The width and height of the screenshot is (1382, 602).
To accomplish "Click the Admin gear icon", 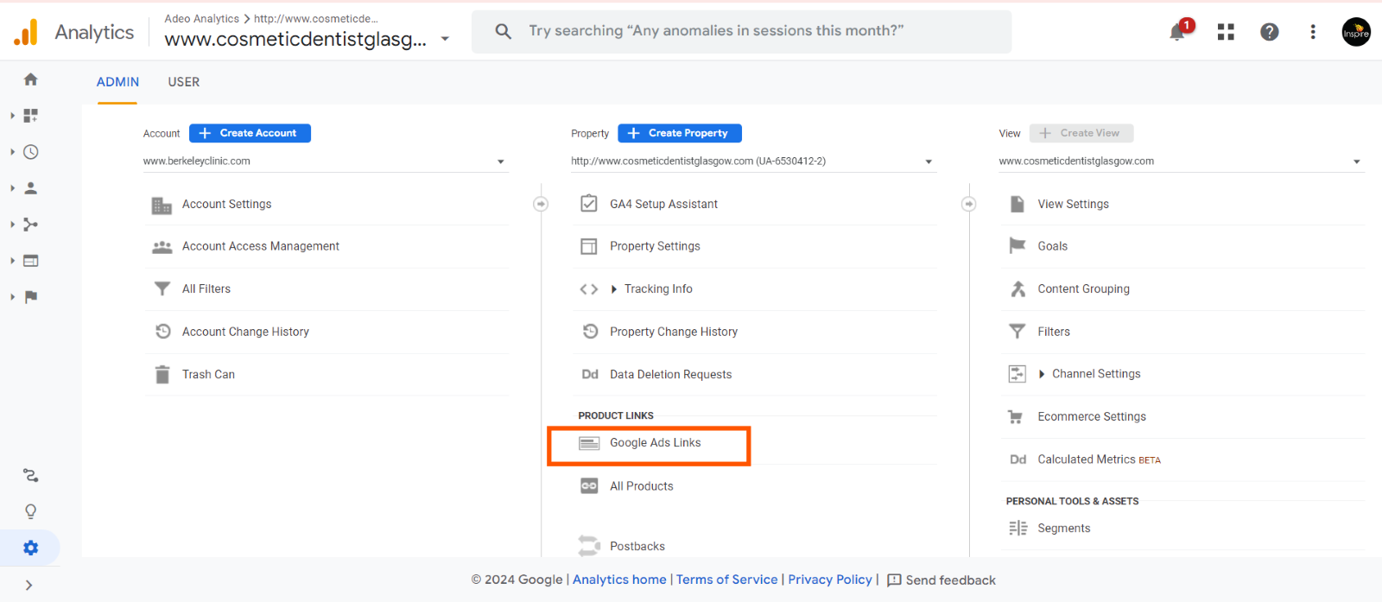I will point(31,548).
